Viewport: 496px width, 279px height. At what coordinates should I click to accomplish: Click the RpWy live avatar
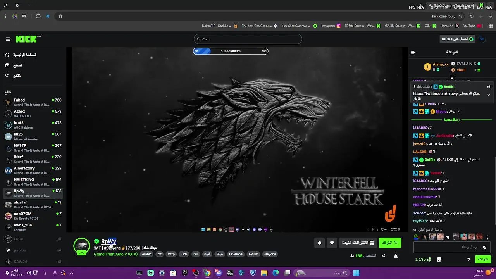[x=81, y=246]
